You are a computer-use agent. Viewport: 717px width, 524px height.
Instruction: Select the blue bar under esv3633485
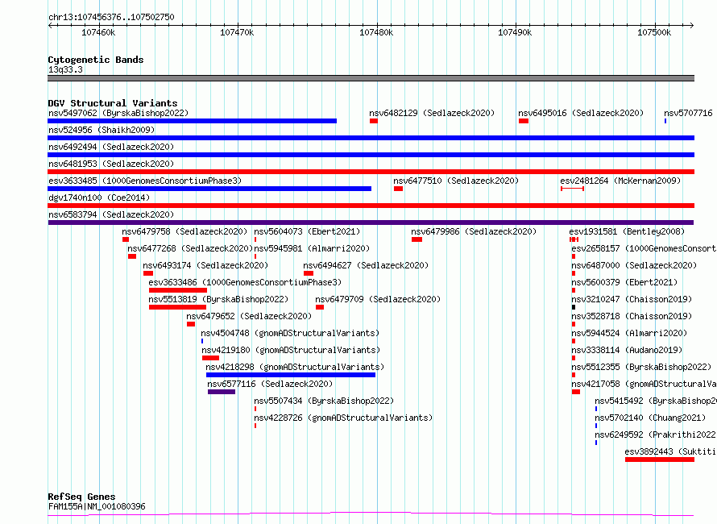coord(209,189)
